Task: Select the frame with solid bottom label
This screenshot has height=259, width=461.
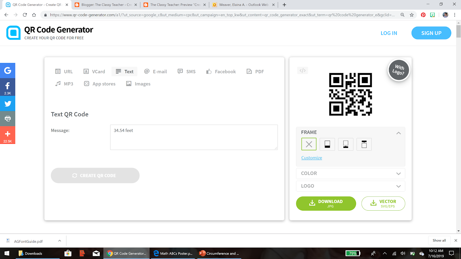Action: tap(327, 144)
